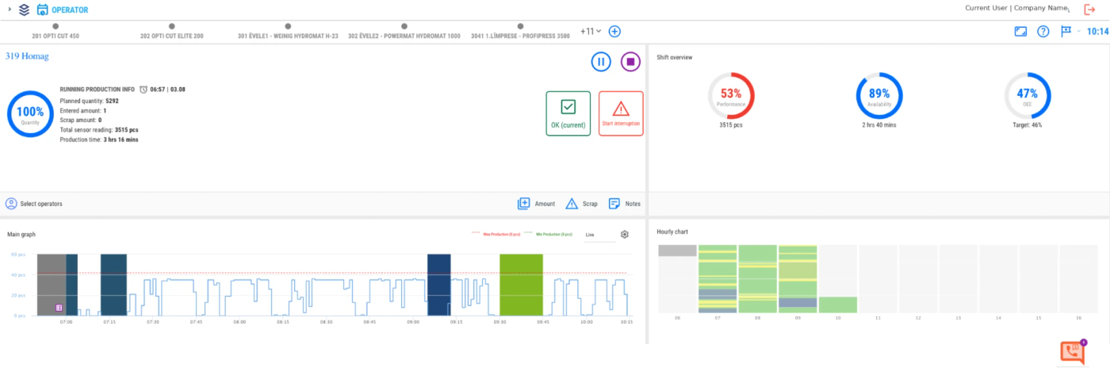
Task: Open the orange chat support widget
Action: pyautogui.click(x=1072, y=353)
